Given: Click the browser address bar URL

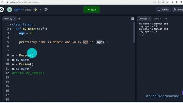Looking at the screenshot, I should (24, 2).
